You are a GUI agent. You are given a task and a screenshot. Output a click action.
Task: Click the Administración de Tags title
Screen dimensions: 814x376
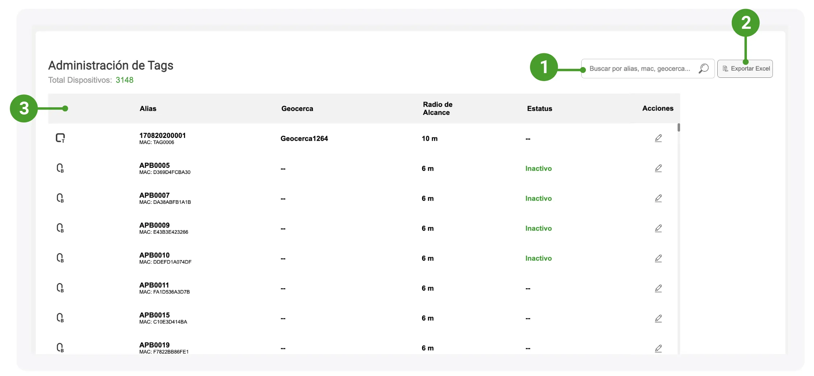tap(111, 66)
